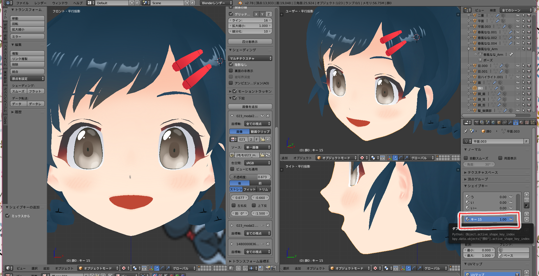
Task: Click the スムーズ shading button
Action: click(19, 91)
